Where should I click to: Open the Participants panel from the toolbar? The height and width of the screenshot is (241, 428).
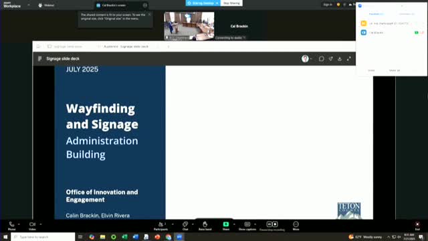coord(160,226)
